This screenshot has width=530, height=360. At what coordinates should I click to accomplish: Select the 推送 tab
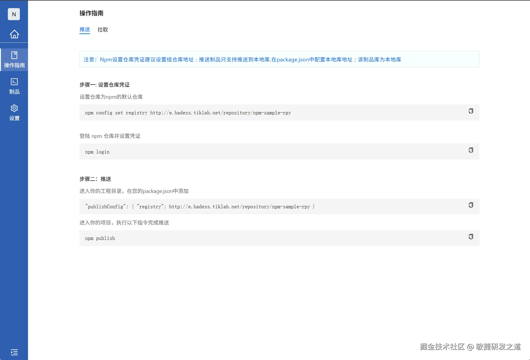point(85,29)
